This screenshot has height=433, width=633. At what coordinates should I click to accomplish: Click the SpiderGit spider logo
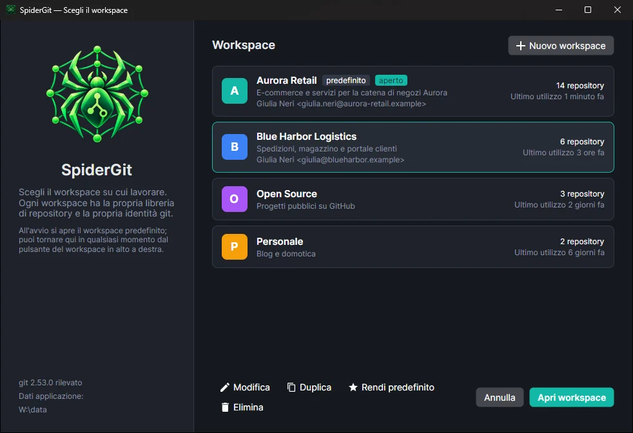pyautogui.click(x=97, y=93)
